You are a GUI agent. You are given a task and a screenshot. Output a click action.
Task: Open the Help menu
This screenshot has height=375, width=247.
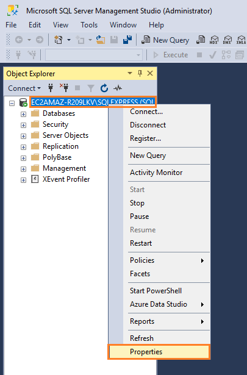(x=156, y=25)
